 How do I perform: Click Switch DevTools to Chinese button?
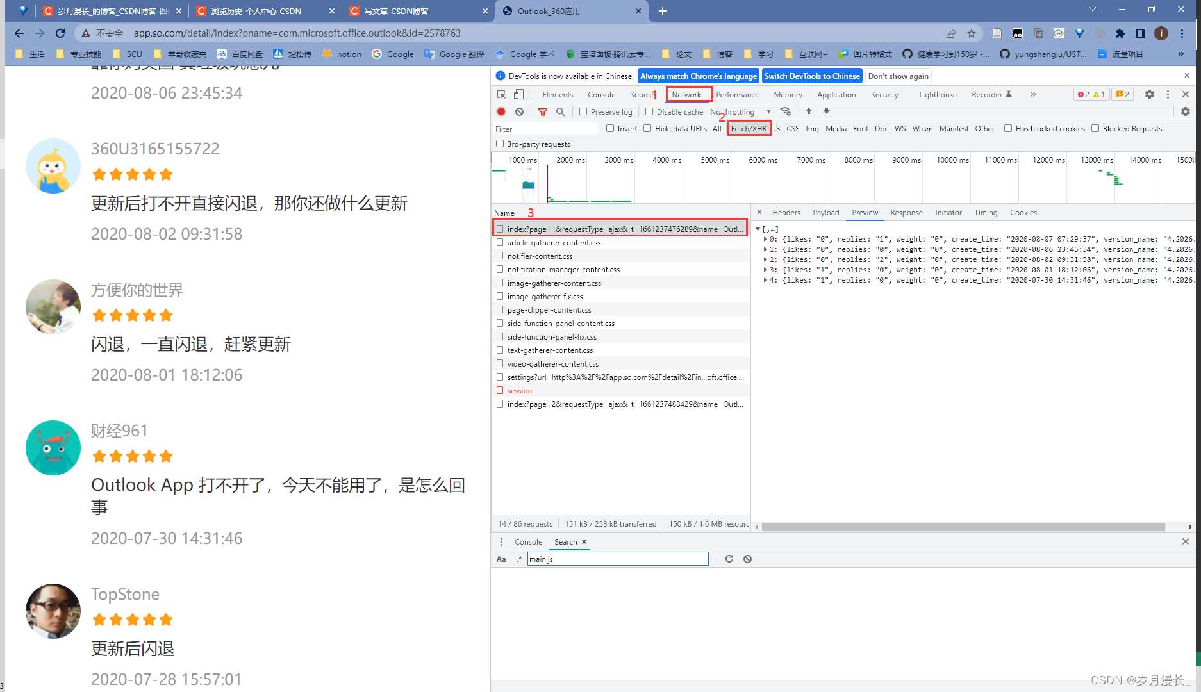click(x=812, y=76)
